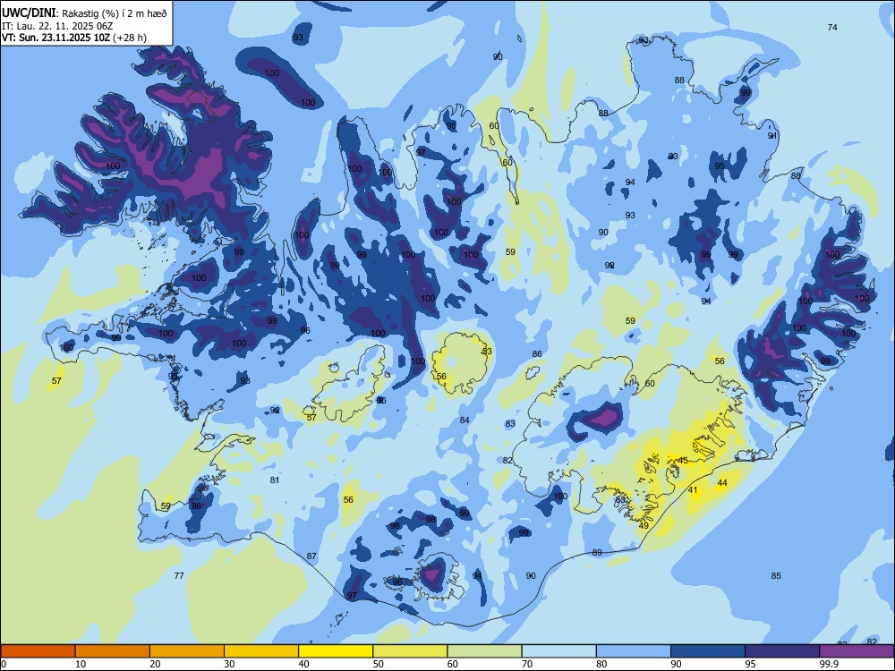Viewport: 895px width, 671px height.
Task: Click the '45' humidity value on the map
Action: [683, 461]
